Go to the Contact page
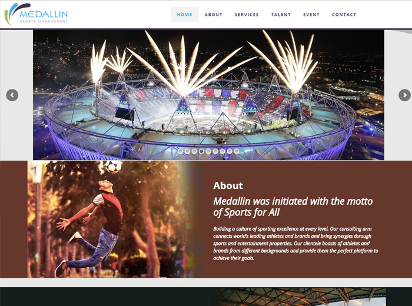The height and width of the screenshot is (306, 412). coord(344,15)
